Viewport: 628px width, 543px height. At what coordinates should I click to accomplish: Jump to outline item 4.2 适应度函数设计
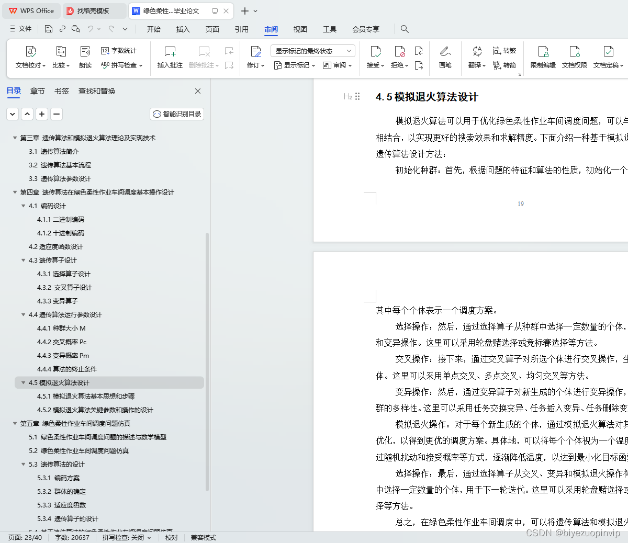(56, 247)
